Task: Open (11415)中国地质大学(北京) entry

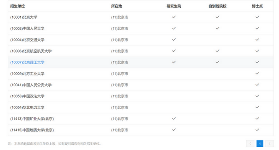Action: point(32,130)
